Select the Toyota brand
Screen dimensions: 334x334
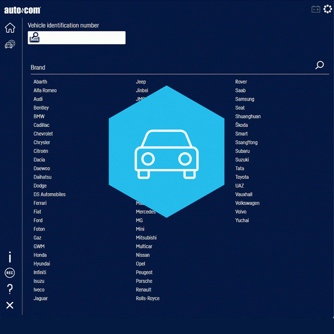tap(242, 177)
